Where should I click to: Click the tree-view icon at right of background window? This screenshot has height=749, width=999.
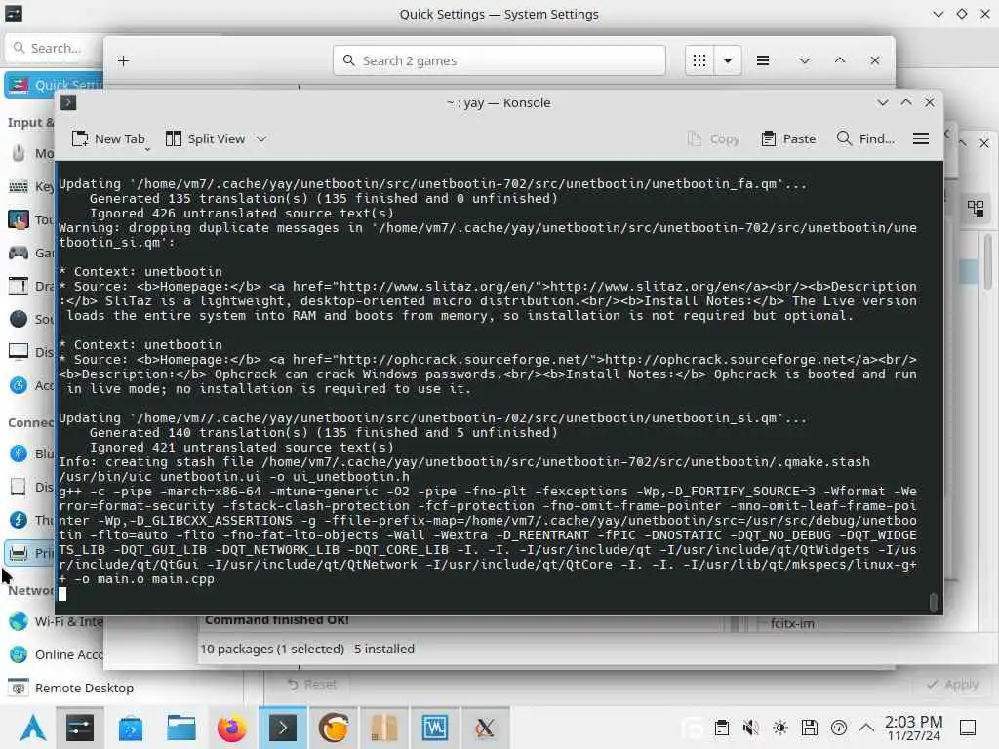click(x=976, y=209)
